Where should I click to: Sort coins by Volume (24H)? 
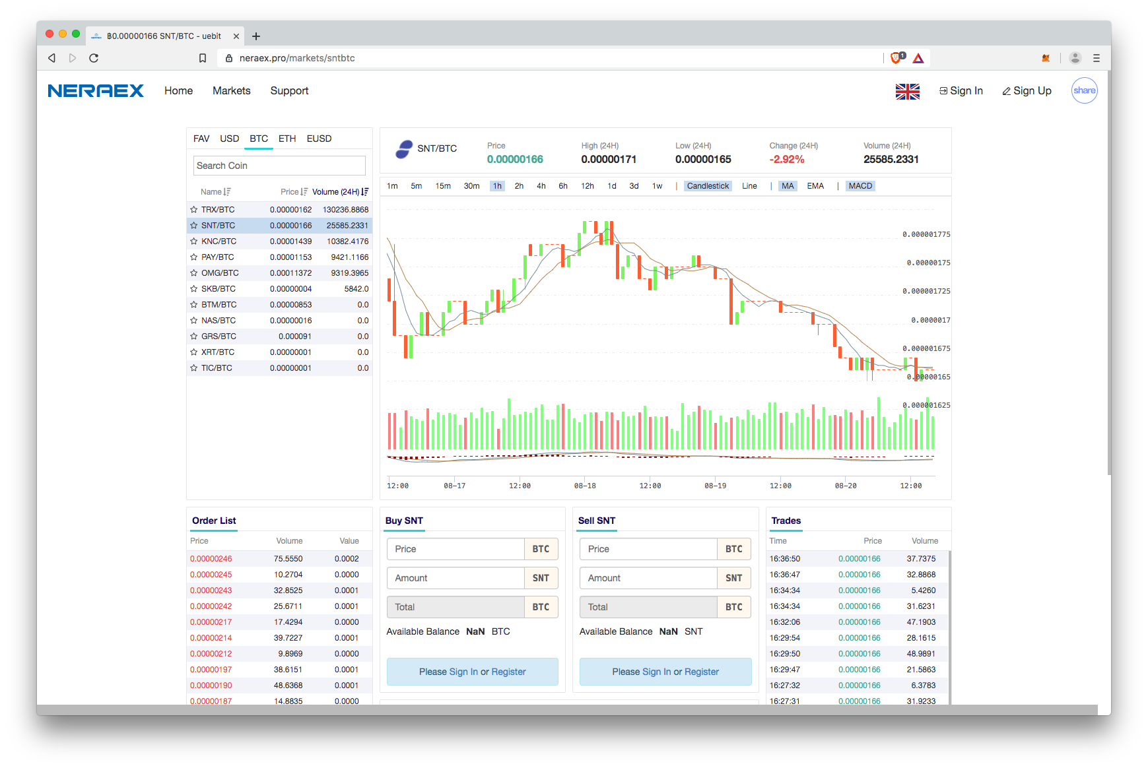[x=340, y=192]
